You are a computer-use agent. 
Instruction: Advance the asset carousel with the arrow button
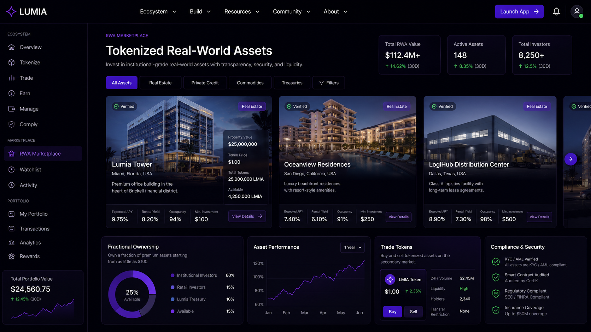pyautogui.click(x=570, y=159)
